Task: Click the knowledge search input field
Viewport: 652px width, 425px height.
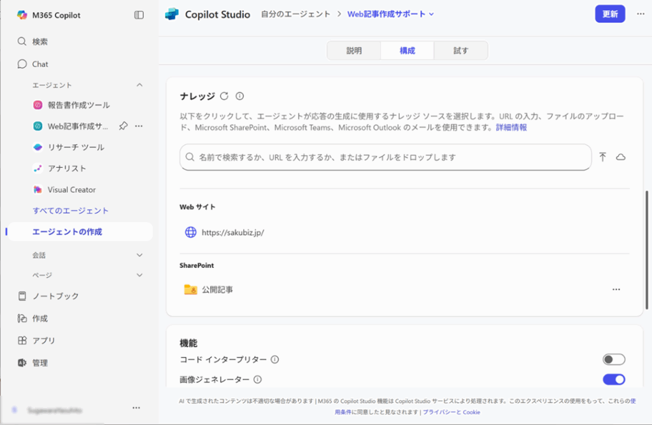Action: point(385,157)
